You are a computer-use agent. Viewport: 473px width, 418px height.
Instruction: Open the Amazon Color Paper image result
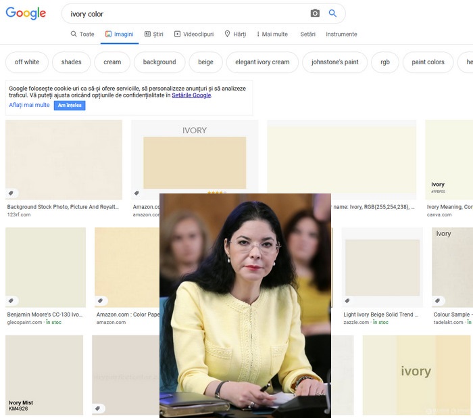pyautogui.click(x=127, y=267)
